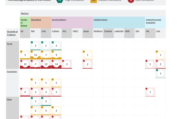Open Strong medium-confidence Risk cell showing 13
The image size is (181, 119).
tap(35, 55)
